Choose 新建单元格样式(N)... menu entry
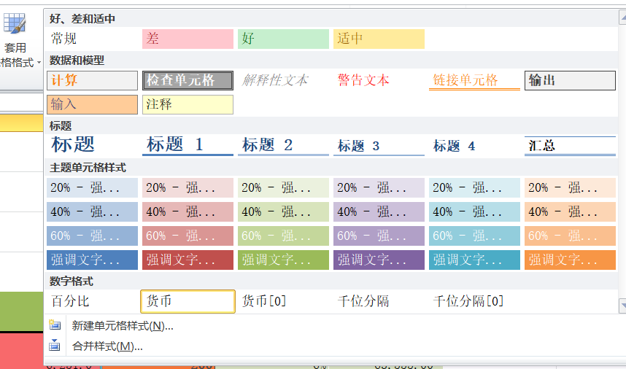 [123, 326]
